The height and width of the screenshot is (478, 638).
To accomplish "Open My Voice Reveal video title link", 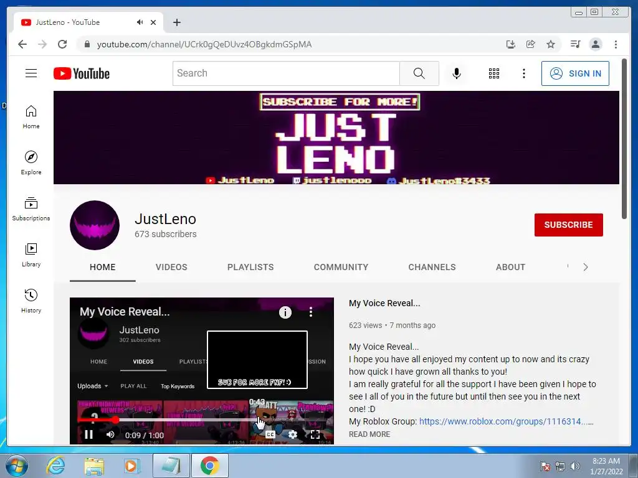I will [384, 303].
